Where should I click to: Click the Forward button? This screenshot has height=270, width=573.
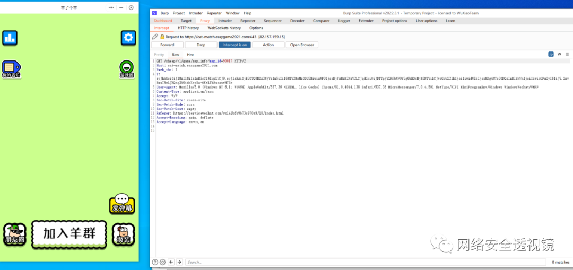point(167,45)
